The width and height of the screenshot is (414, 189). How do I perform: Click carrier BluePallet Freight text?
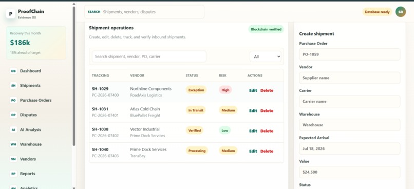145,116
